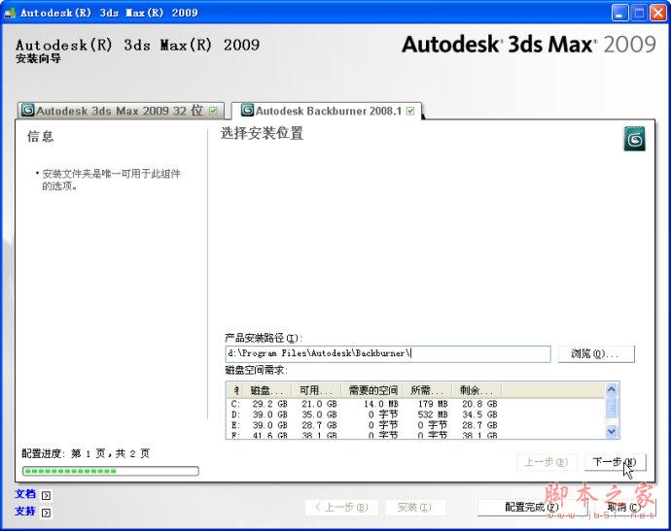This screenshot has width=671, height=531.
Task: Click the product install path field
Action: (x=388, y=353)
